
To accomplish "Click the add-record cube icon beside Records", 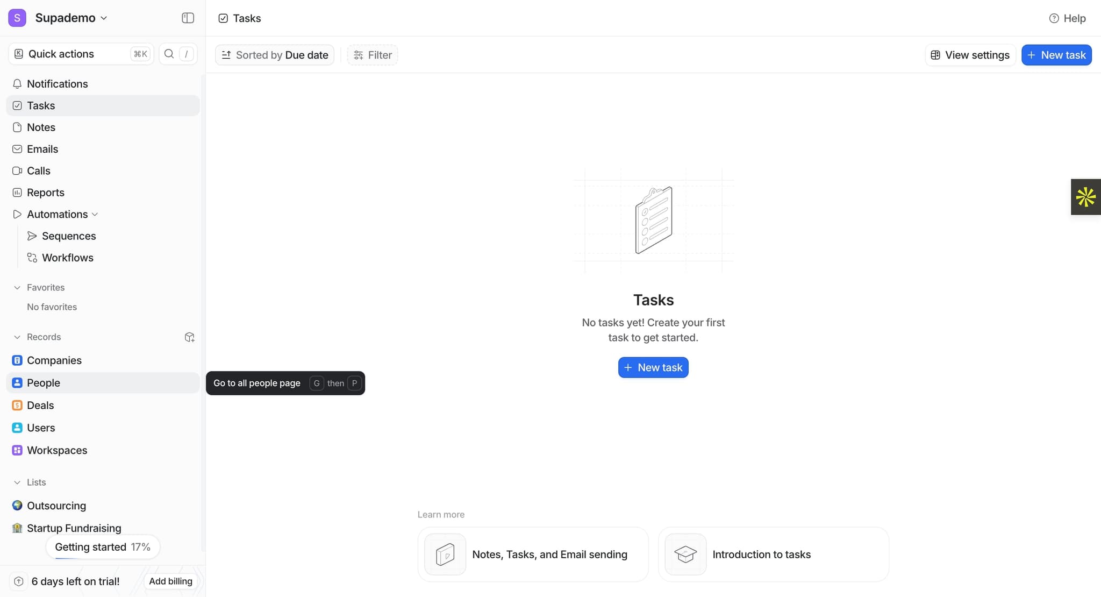I will [x=189, y=337].
